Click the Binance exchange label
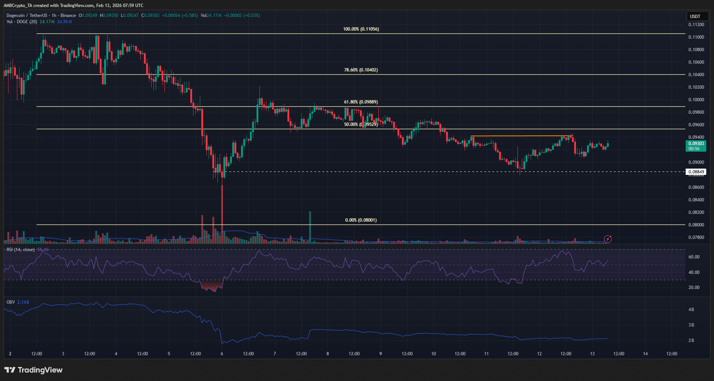 point(68,15)
